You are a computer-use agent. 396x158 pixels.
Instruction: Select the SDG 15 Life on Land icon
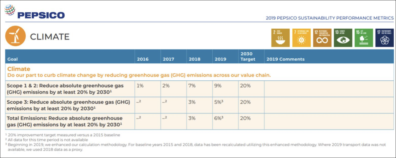364,37
